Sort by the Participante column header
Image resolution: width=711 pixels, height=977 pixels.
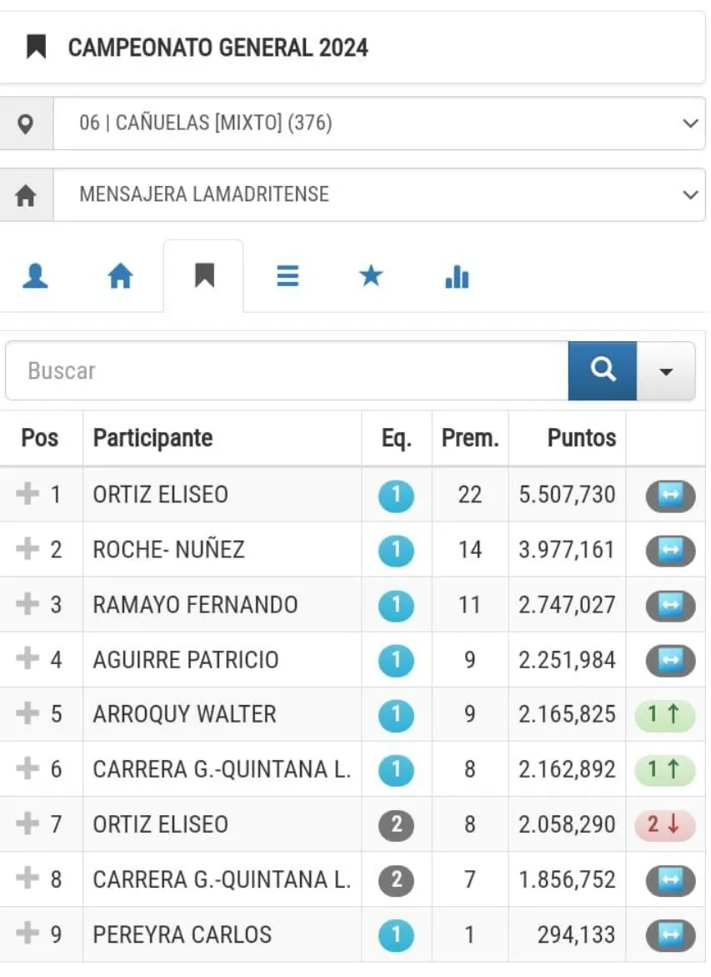pos(153,438)
